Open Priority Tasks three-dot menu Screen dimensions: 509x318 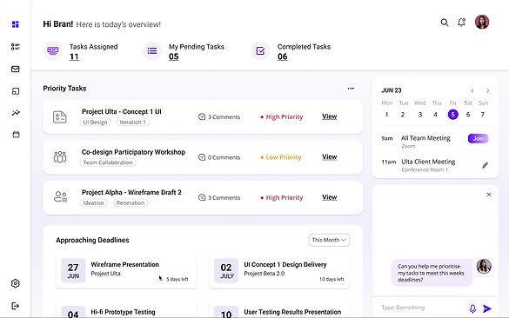click(351, 88)
